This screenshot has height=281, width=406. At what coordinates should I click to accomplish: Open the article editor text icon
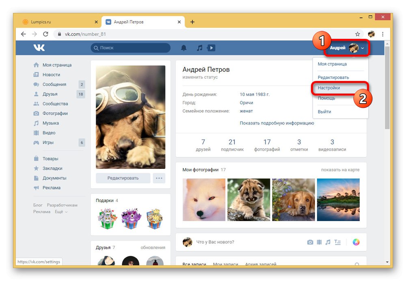pos(337,242)
